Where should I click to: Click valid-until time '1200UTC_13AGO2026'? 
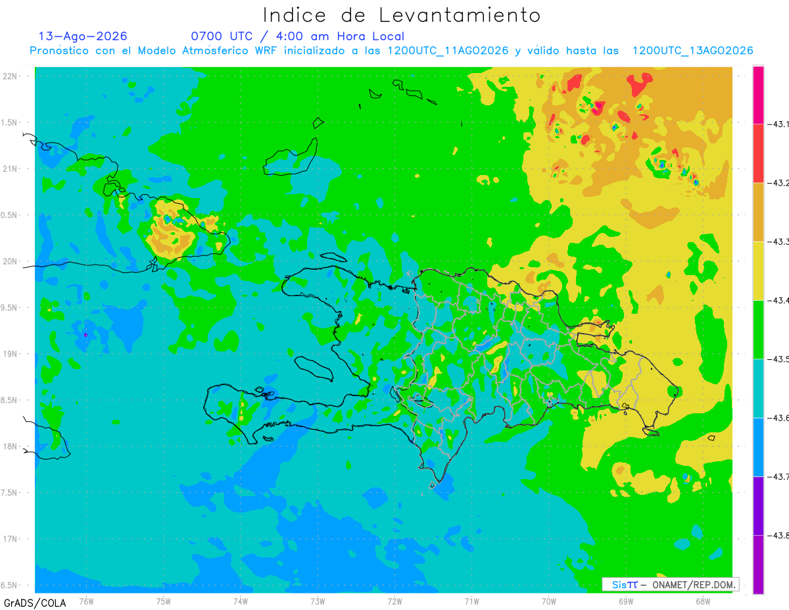point(692,51)
